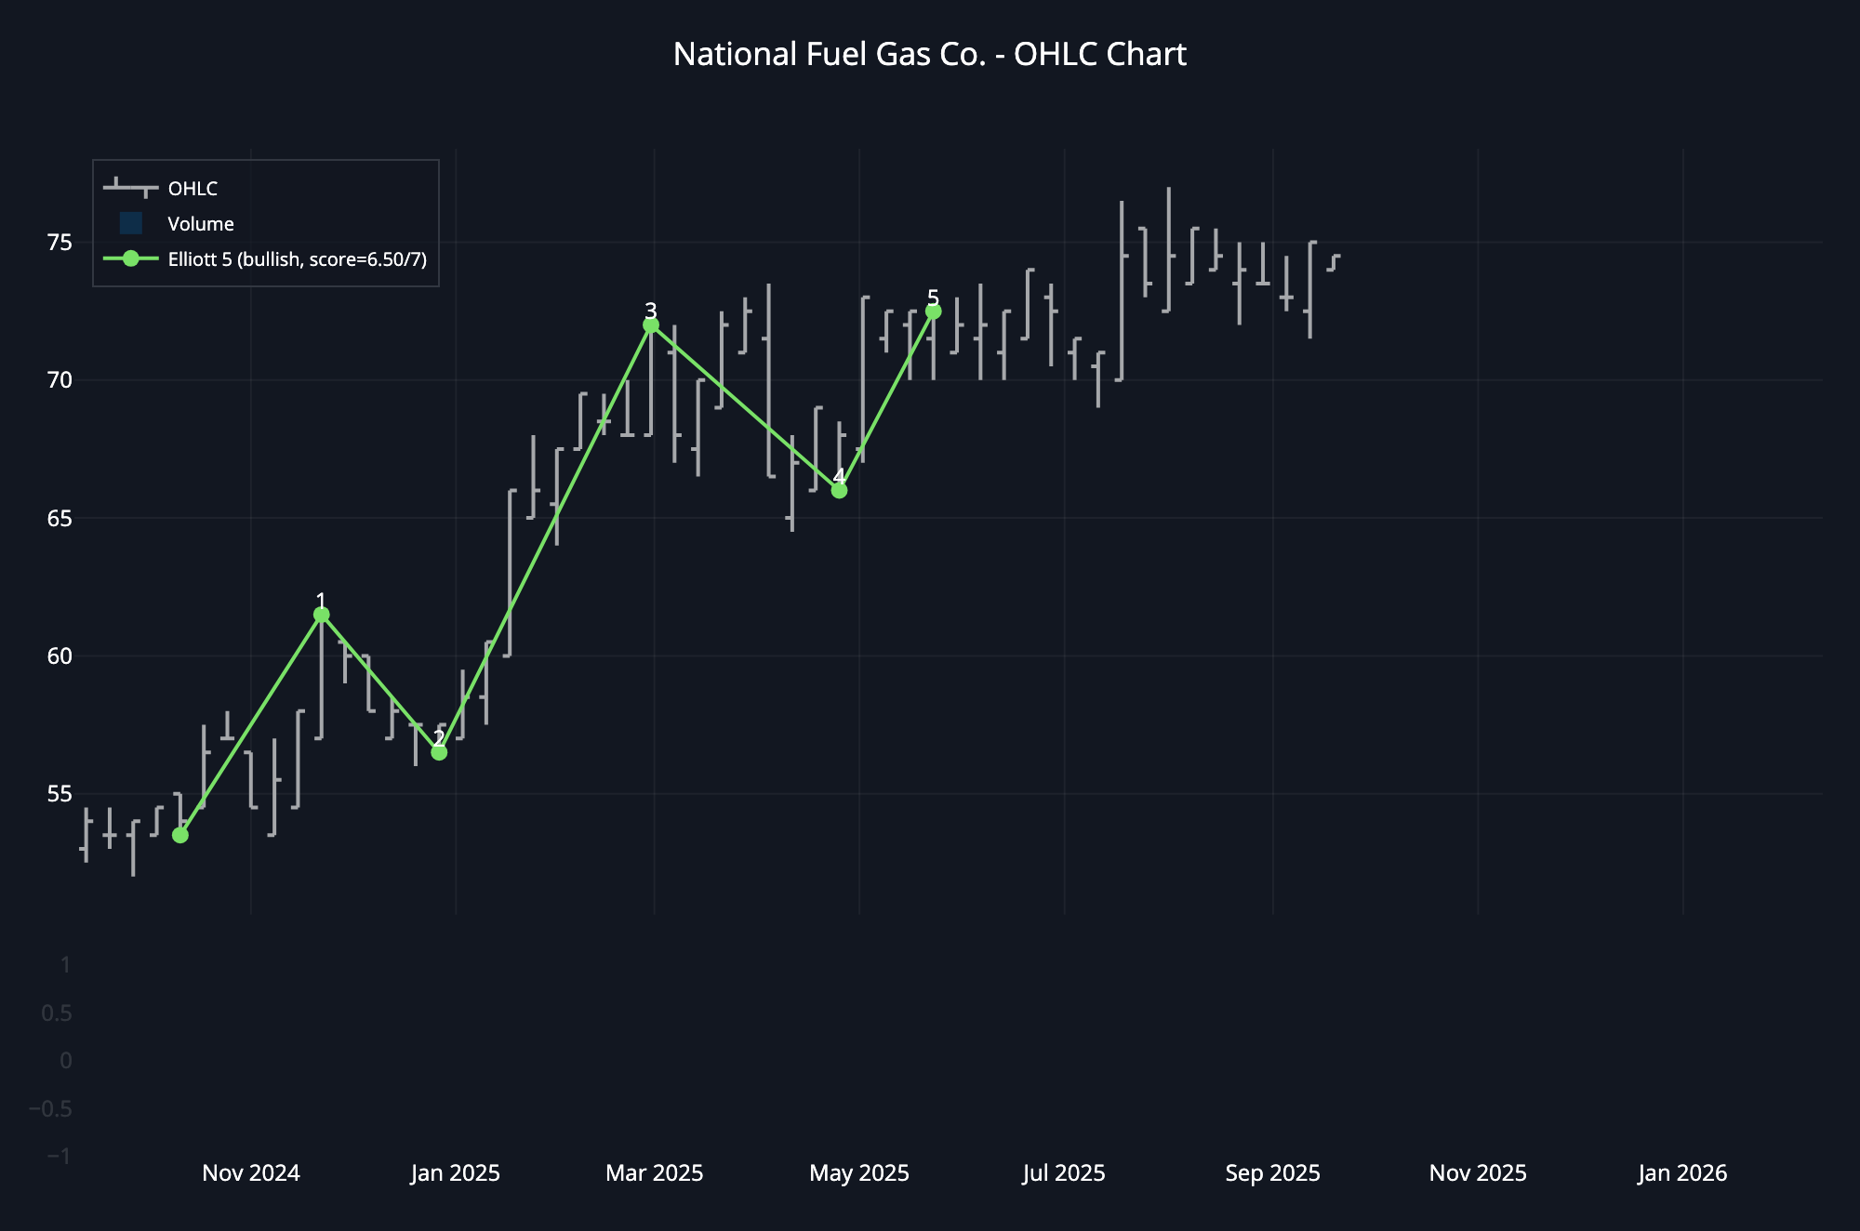Click the 55 y-axis tick label
The image size is (1860, 1231).
coord(60,794)
